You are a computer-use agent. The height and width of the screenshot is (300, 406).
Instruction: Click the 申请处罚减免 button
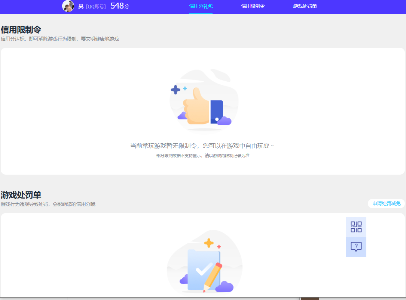tap(386, 203)
